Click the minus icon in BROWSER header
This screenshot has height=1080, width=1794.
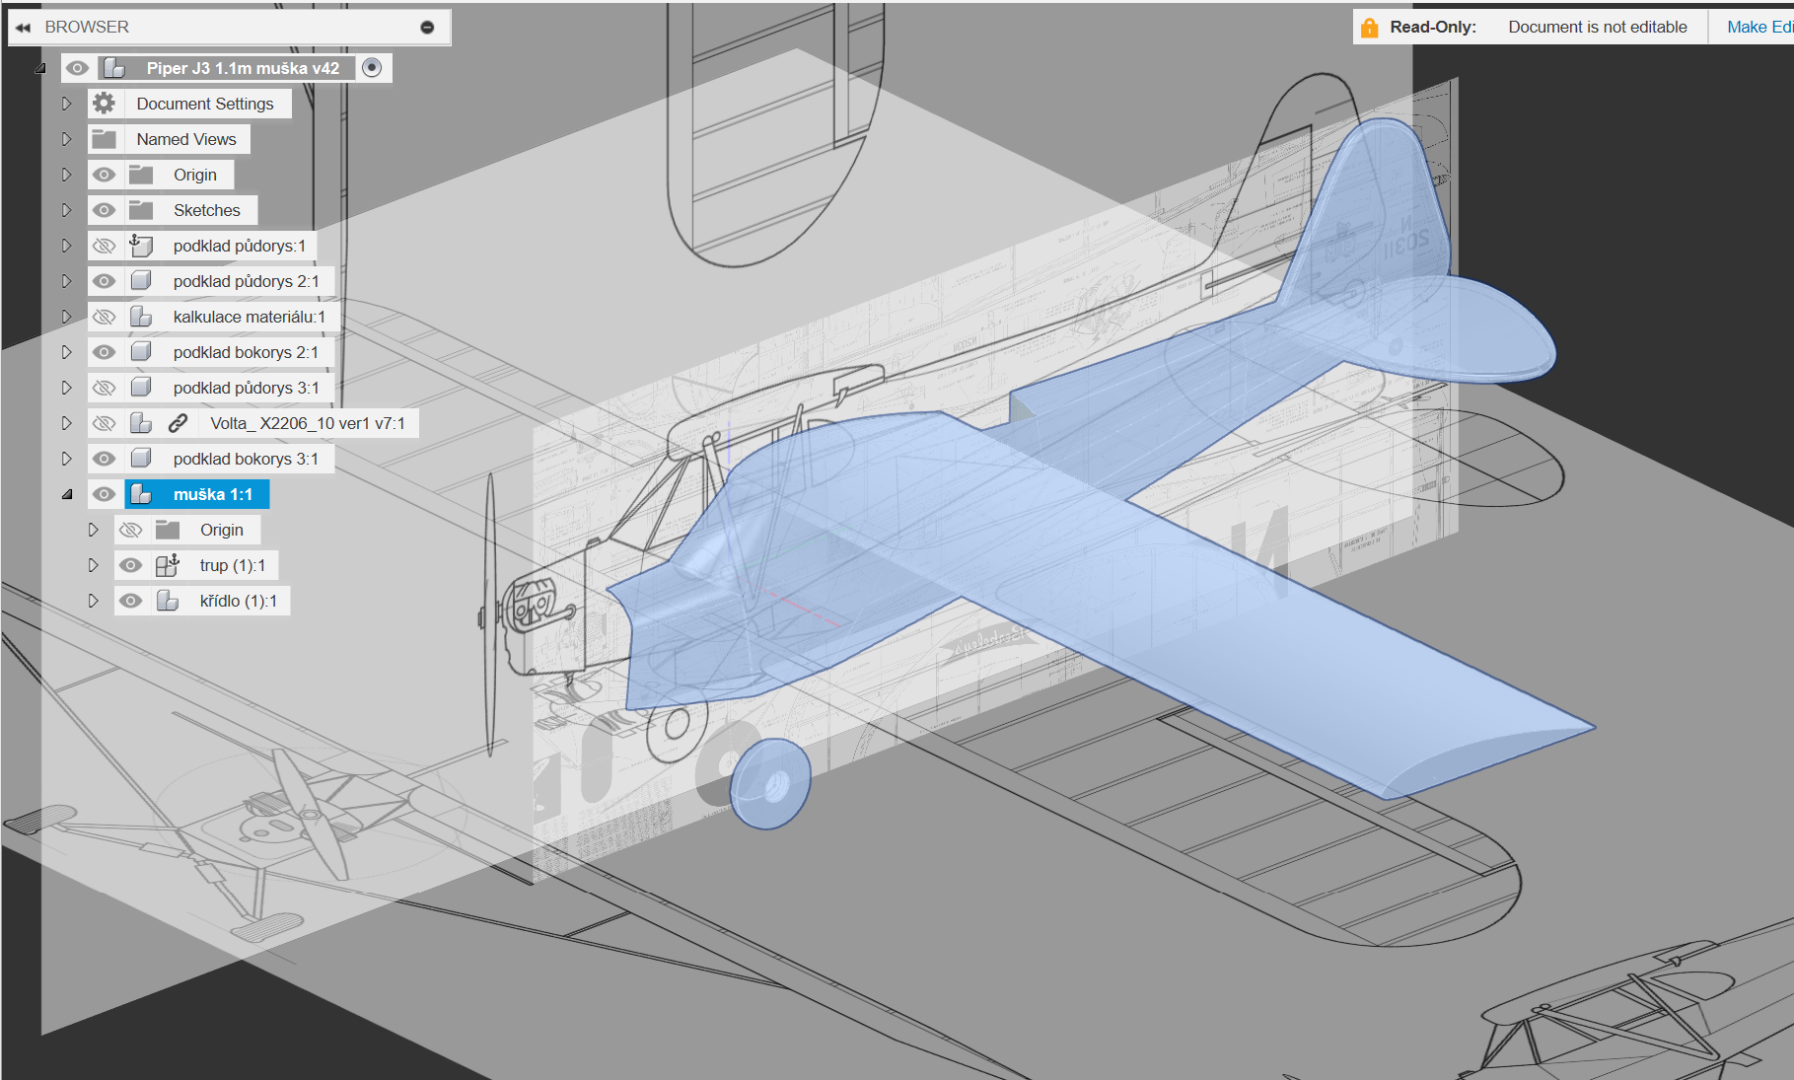[427, 28]
